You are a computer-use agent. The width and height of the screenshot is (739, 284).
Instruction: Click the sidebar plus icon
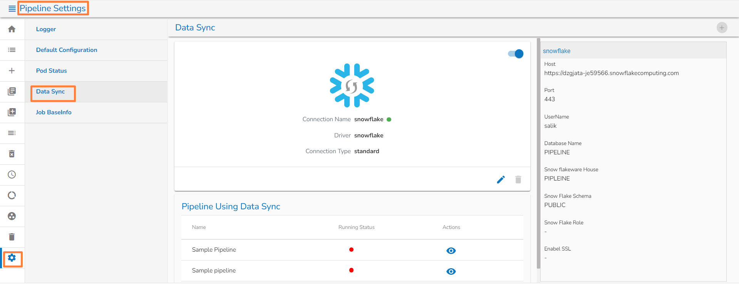[x=12, y=71]
